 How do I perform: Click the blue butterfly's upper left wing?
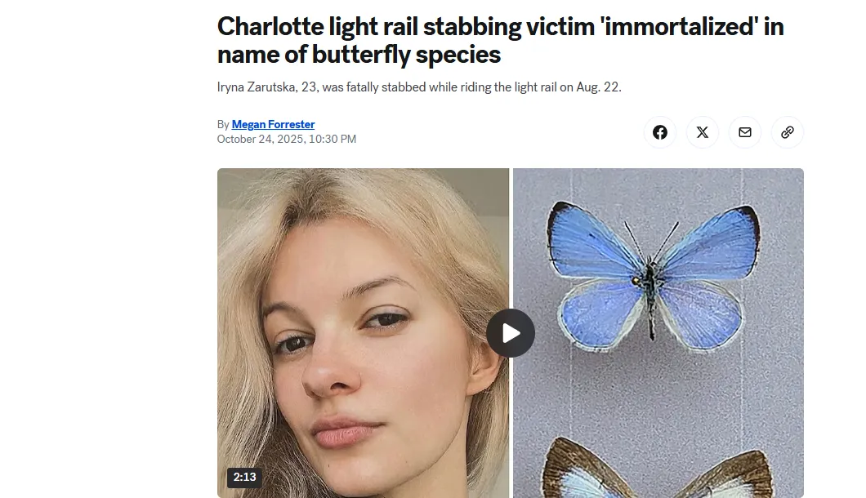(x=594, y=240)
